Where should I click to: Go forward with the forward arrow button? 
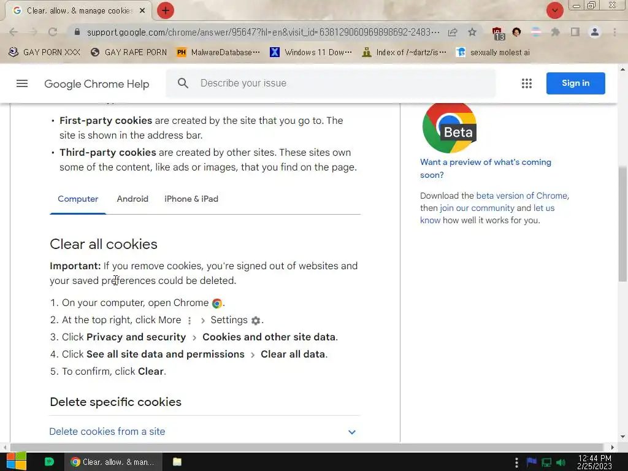(x=33, y=32)
